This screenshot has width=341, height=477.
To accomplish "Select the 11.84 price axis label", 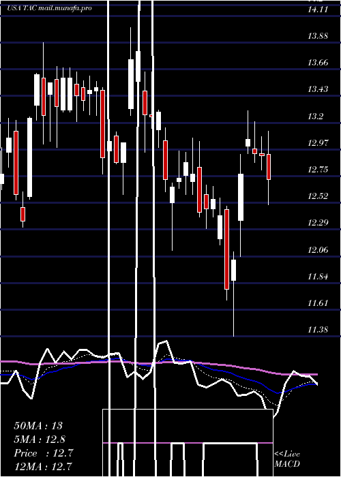I will pos(318,277).
